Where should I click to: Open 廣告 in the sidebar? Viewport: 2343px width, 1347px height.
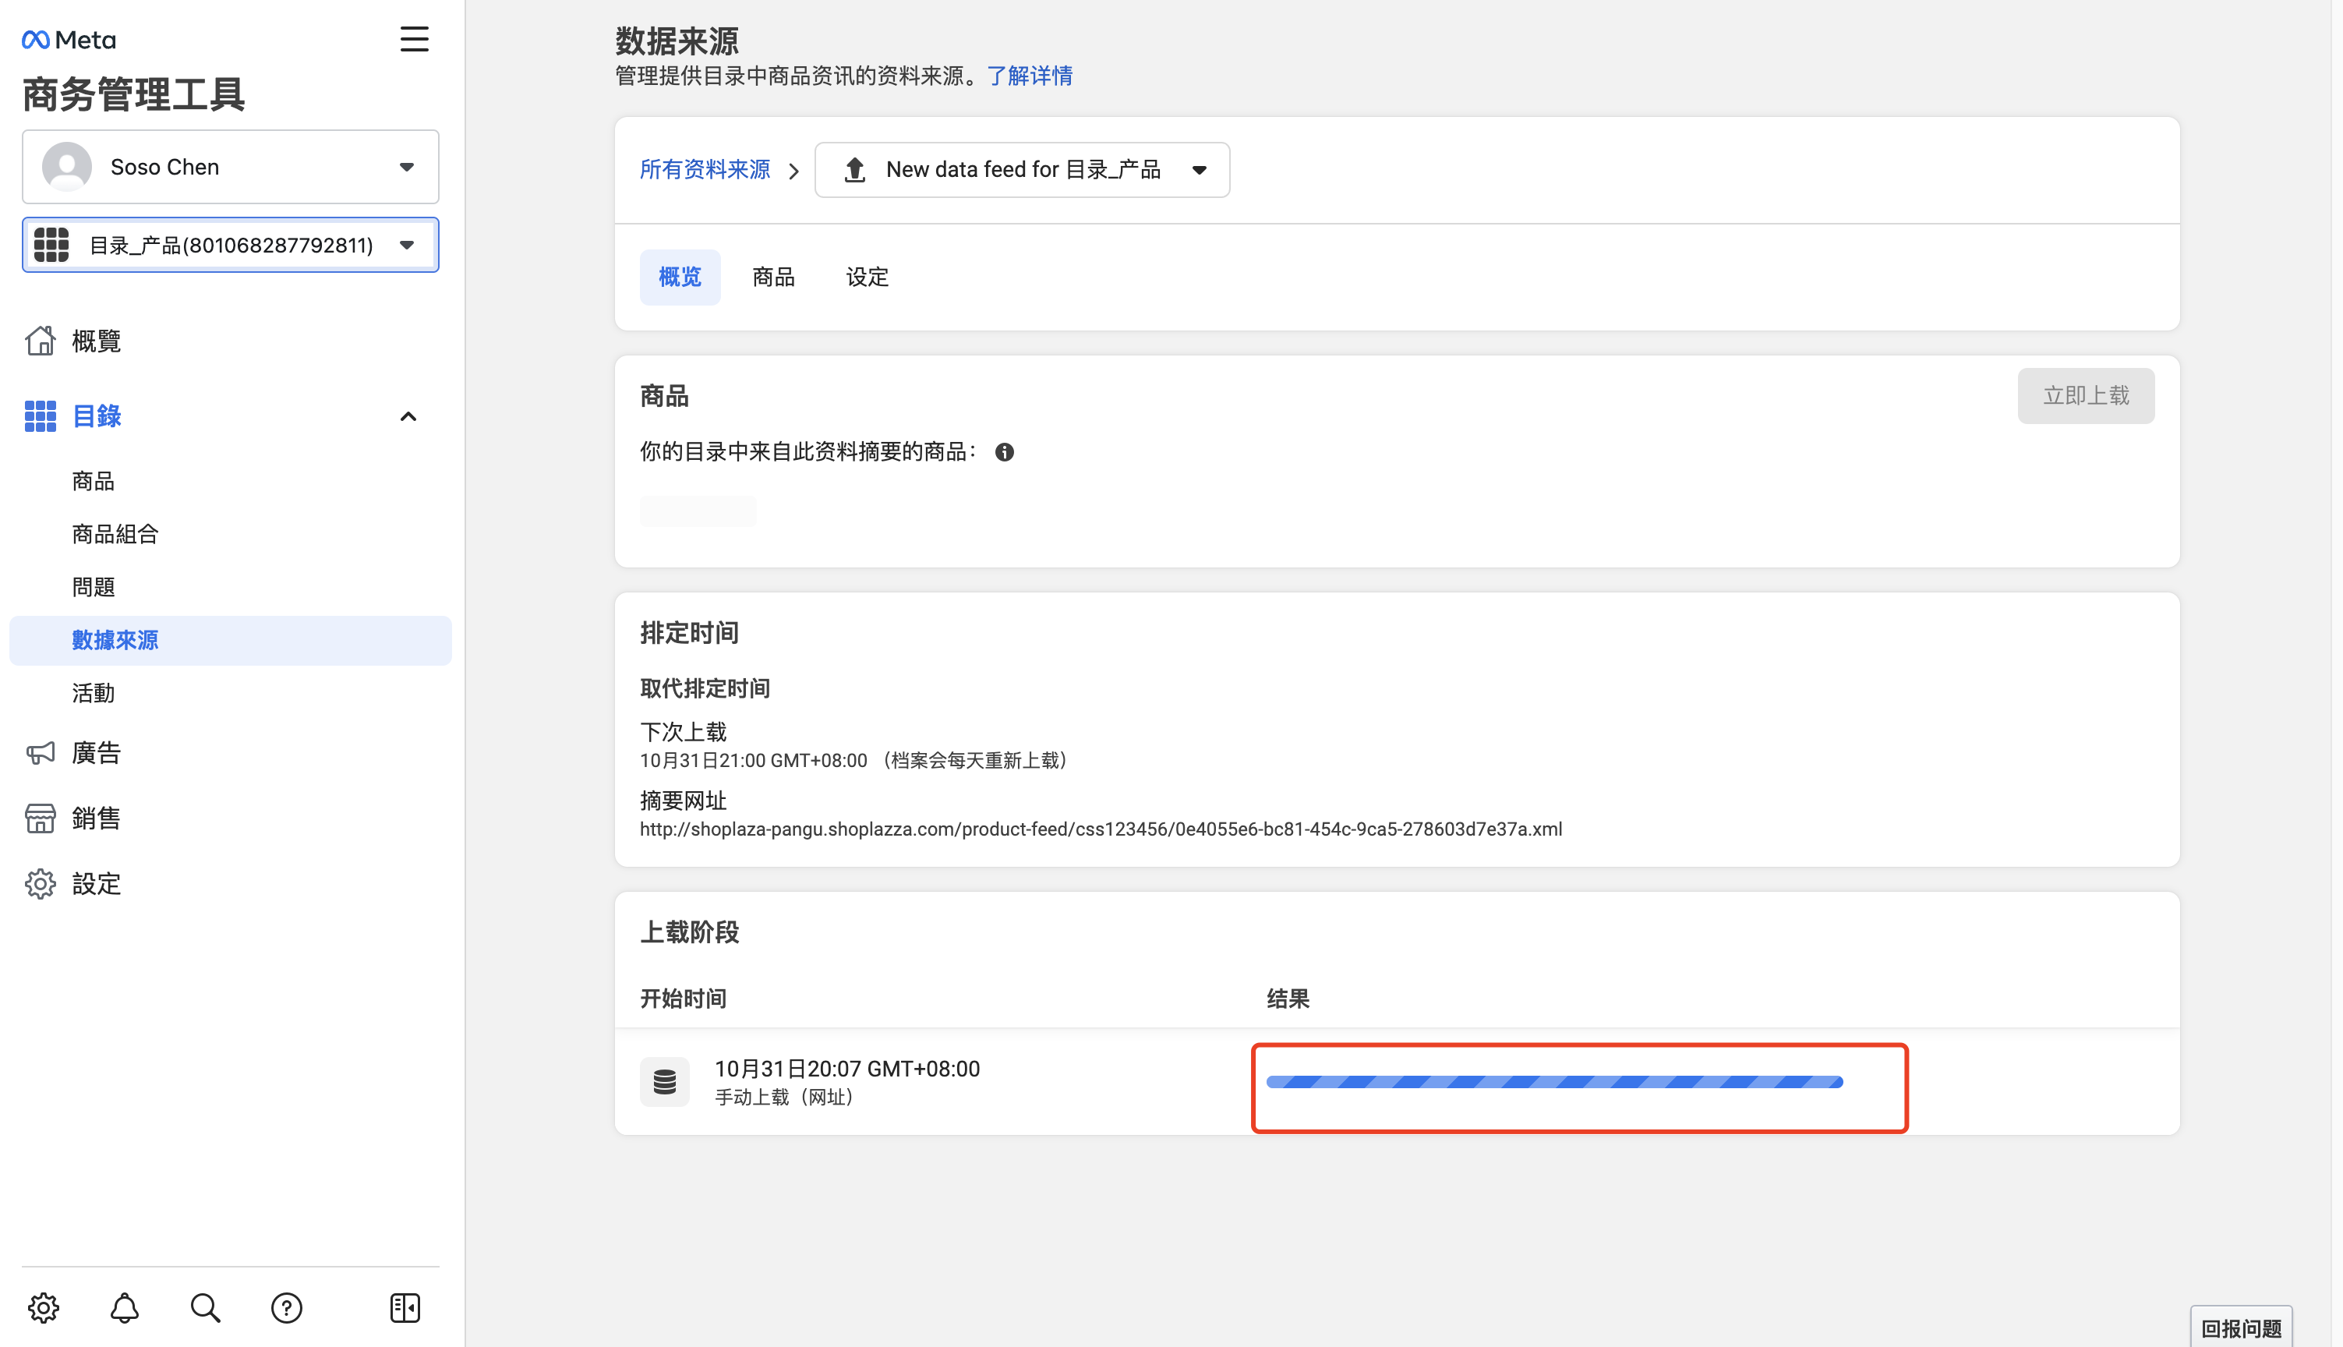96,753
